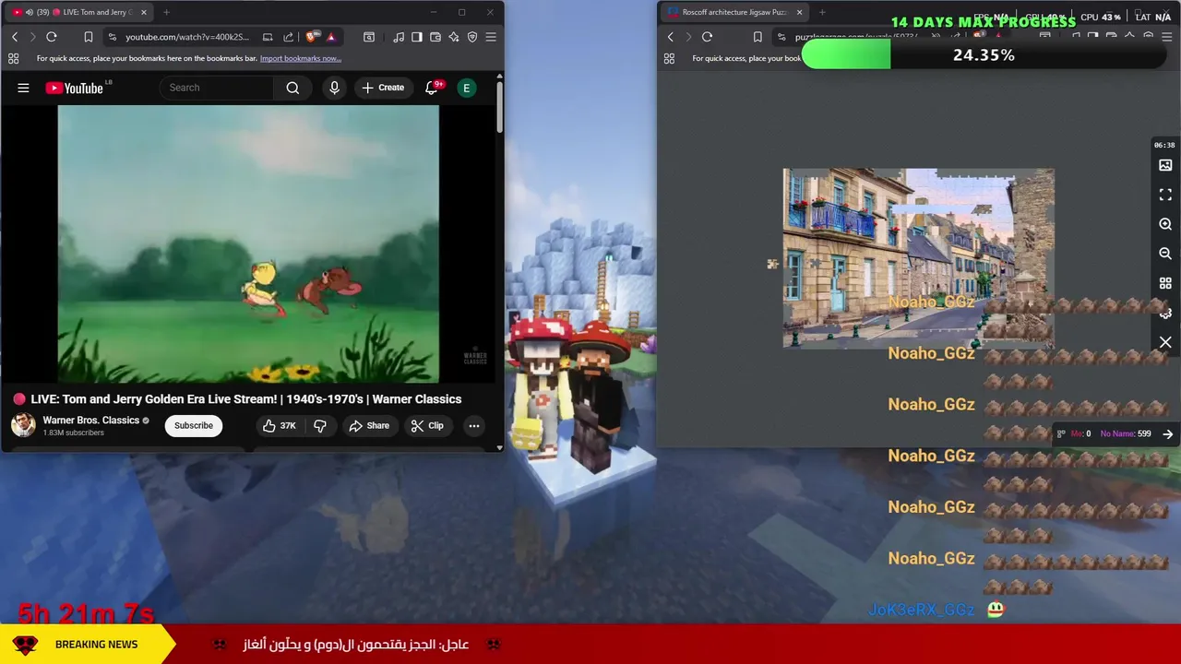
Task: Close the Tom and Jerry tab
Action: point(143,12)
